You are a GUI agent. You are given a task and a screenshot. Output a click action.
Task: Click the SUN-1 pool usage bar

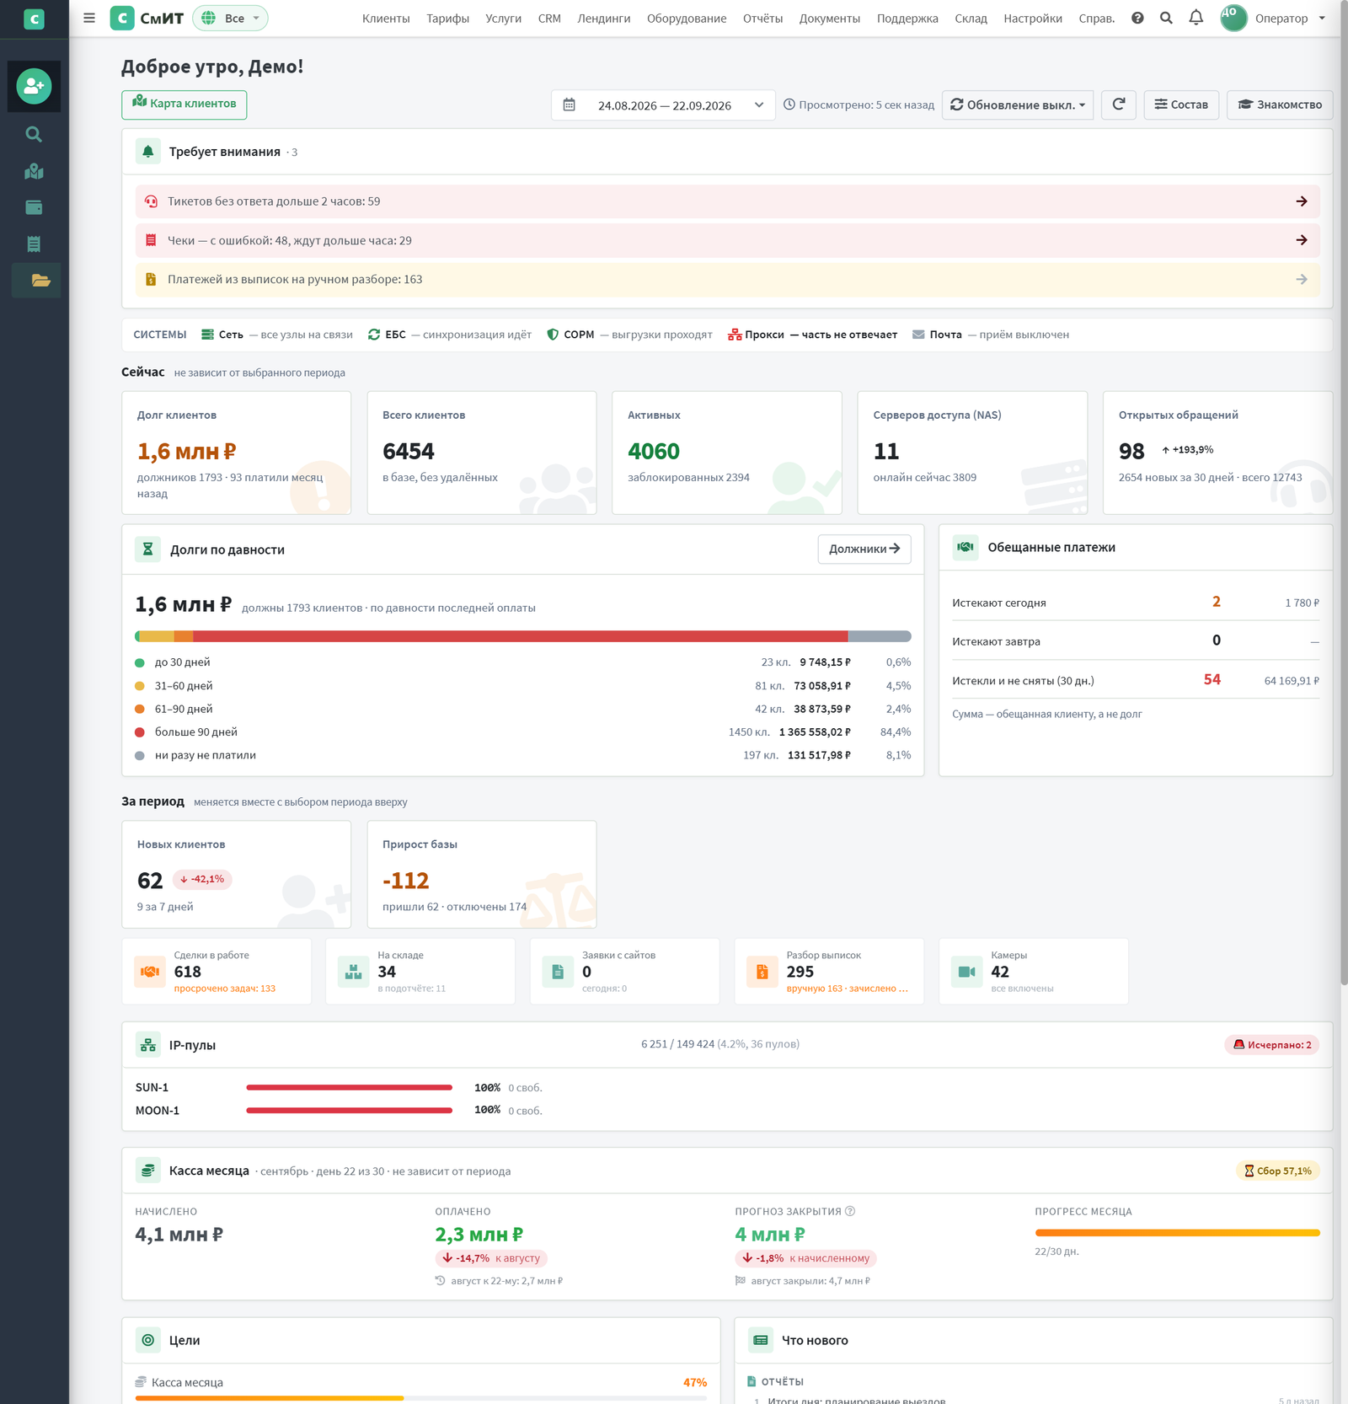point(350,1088)
